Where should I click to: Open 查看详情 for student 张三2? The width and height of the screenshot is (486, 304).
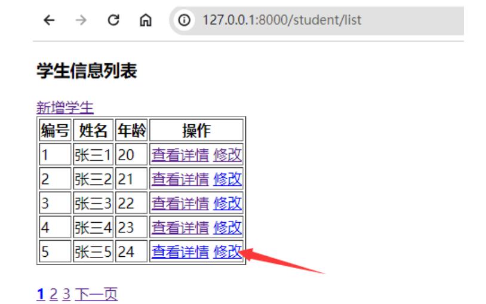coord(180,179)
